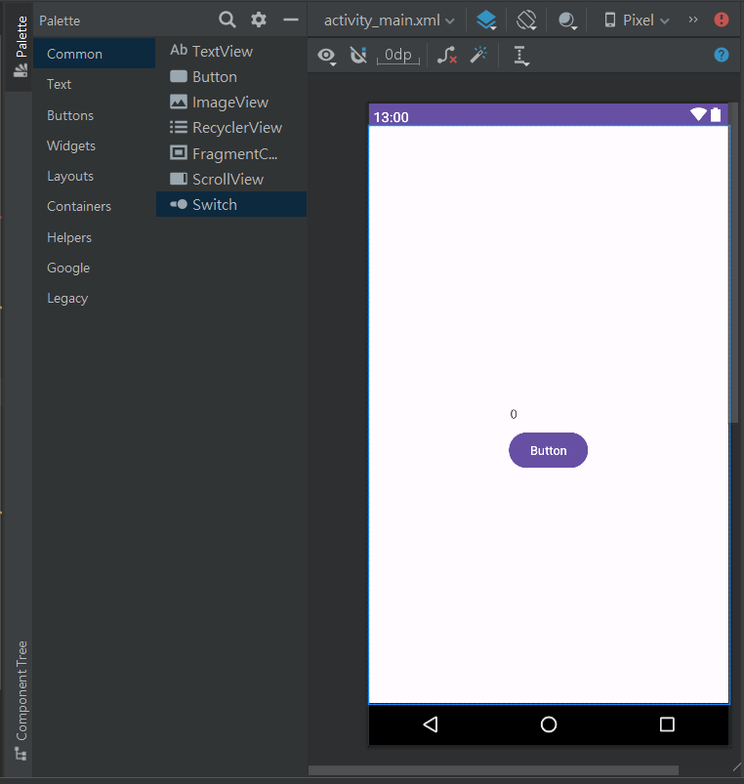This screenshot has width=744, height=784.
Task: Open Palette settings gear
Action: coord(259,20)
